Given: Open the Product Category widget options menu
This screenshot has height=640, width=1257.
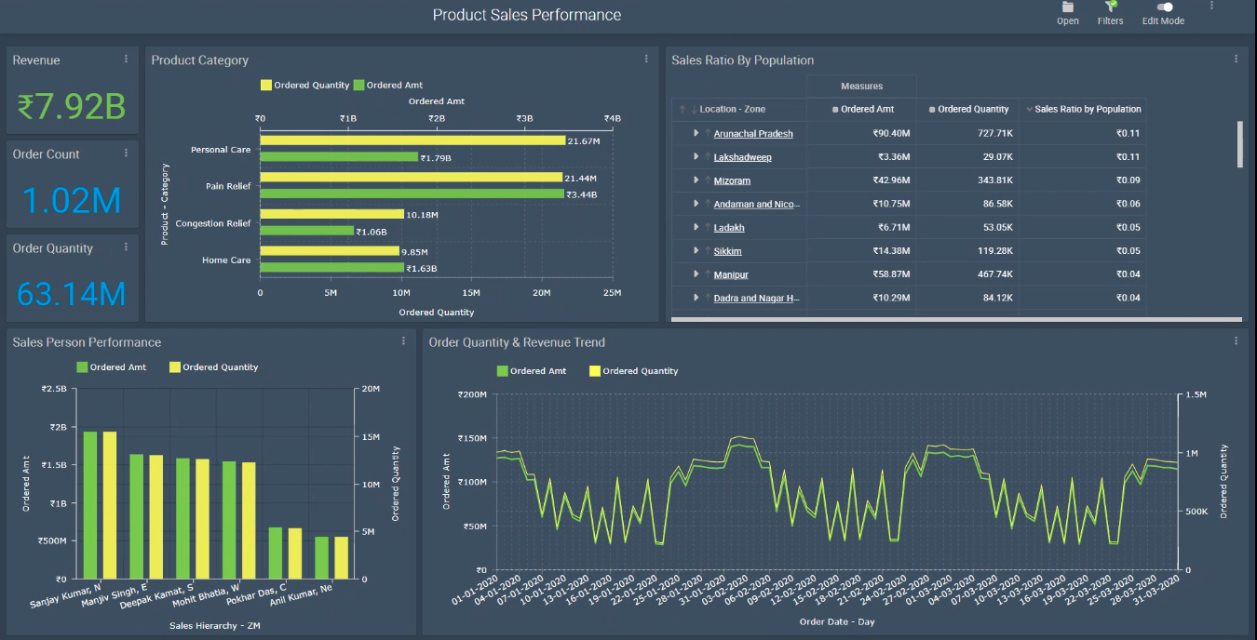Looking at the screenshot, I should [647, 60].
